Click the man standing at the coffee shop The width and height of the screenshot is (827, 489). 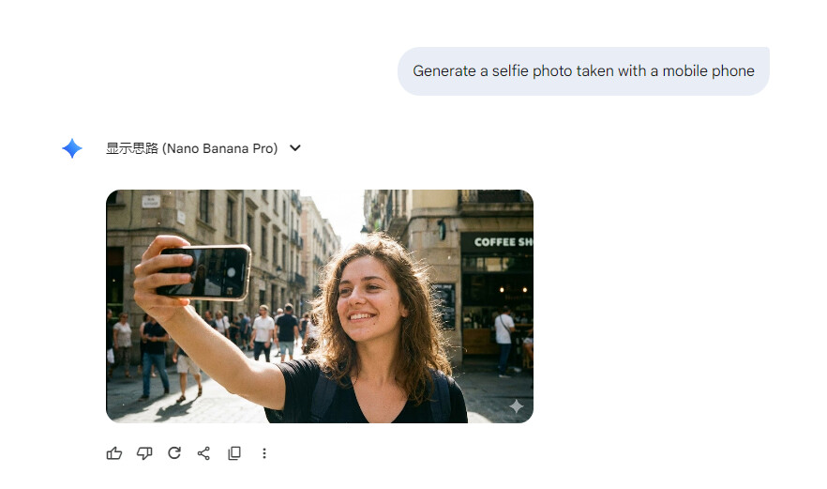[x=504, y=341]
